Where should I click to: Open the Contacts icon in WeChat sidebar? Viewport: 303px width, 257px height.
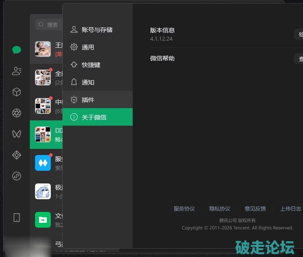click(17, 71)
